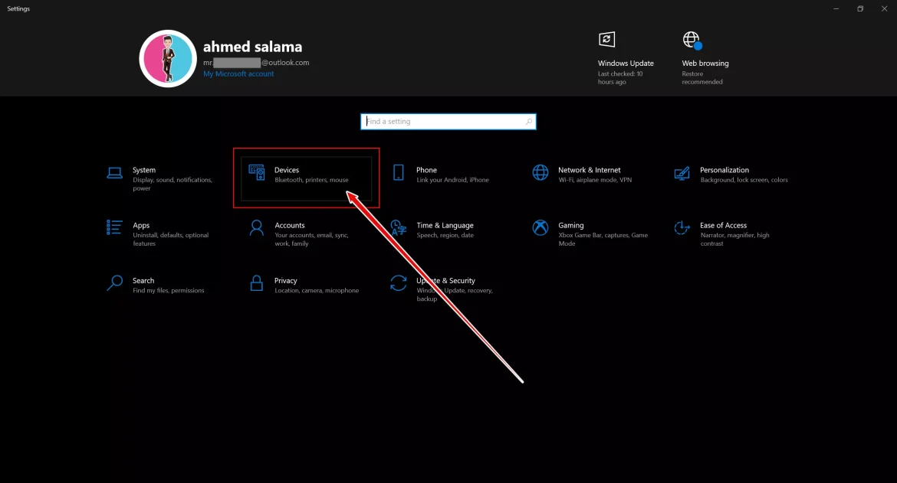Open the Apps list icon
The height and width of the screenshot is (483, 897).
pyautogui.click(x=114, y=227)
